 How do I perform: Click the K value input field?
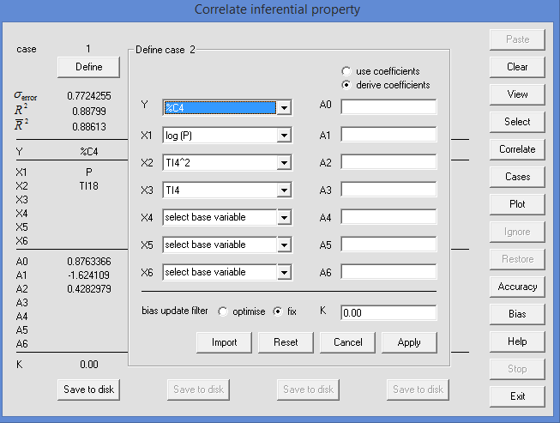coord(388,313)
